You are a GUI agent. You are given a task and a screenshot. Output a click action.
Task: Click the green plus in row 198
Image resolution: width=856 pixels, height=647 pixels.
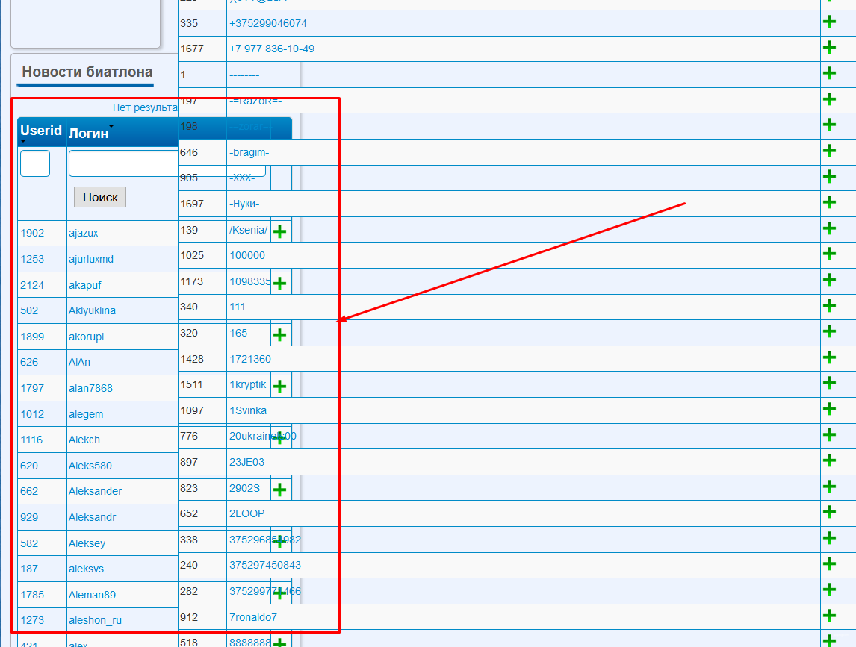coord(828,125)
